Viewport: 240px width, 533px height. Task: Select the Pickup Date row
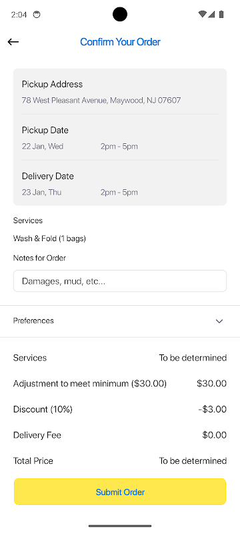click(x=120, y=138)
